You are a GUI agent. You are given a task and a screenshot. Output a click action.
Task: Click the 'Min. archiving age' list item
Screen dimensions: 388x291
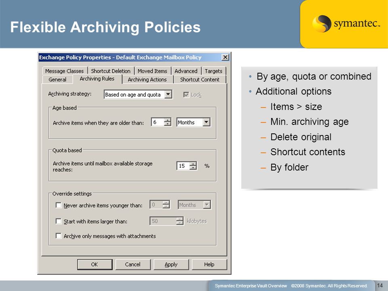point(310,122)
